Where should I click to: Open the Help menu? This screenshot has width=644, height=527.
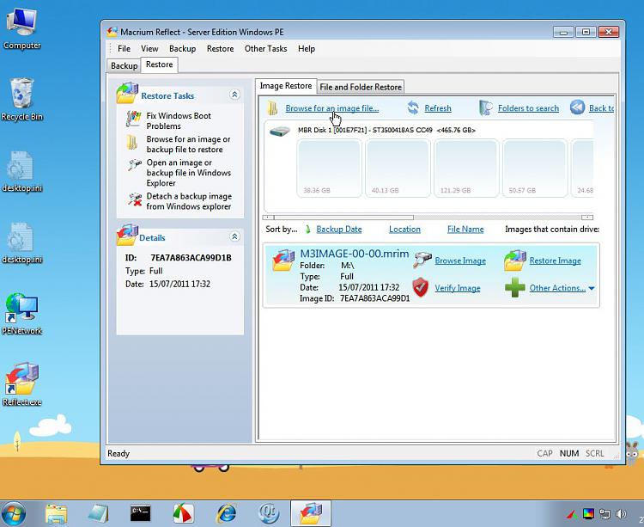click(307, 48)
